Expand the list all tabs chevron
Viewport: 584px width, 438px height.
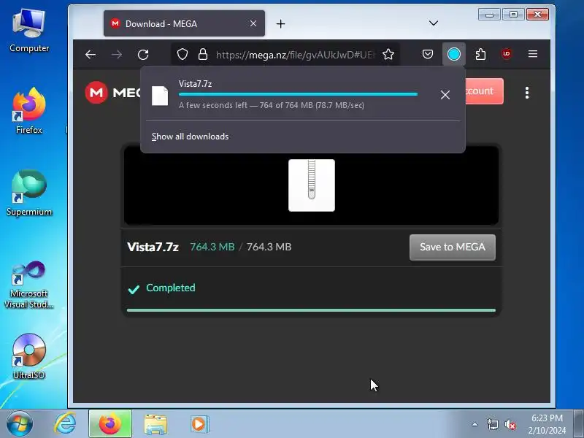tap(434, 23)
